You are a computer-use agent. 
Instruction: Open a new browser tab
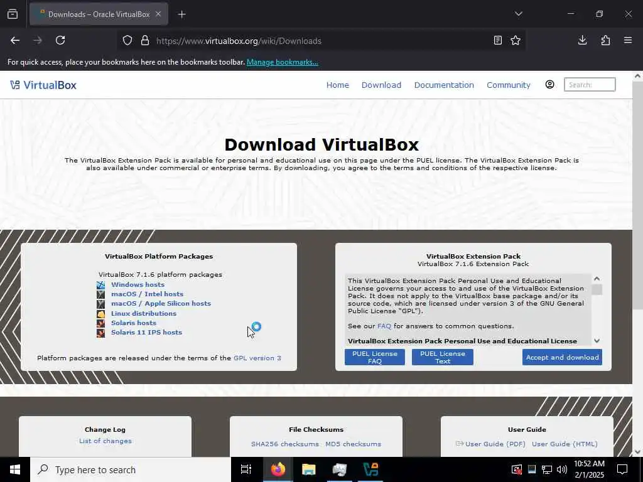(x=181, y=14)
